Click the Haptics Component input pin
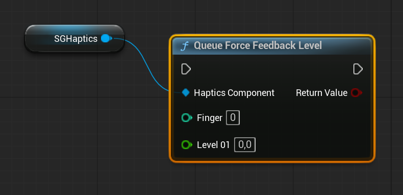The image size is (403, 195). (x=186, y=92)
